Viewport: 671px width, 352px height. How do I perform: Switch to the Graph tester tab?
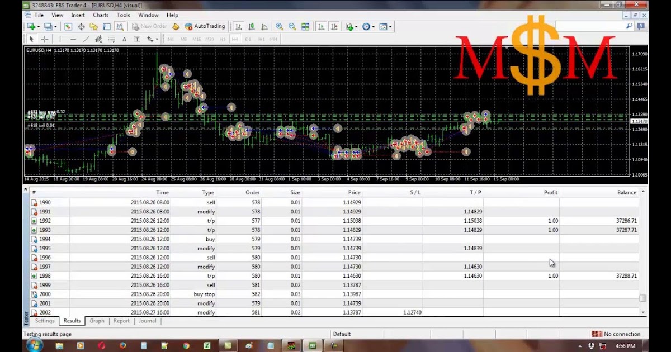coord(97,321)
